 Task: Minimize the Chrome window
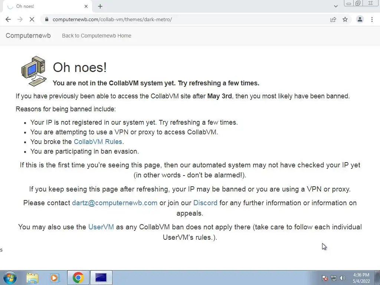[349, 3]
